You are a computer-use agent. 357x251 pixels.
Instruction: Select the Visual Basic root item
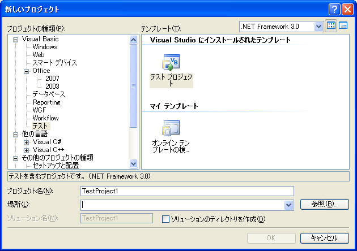point(40,39)
